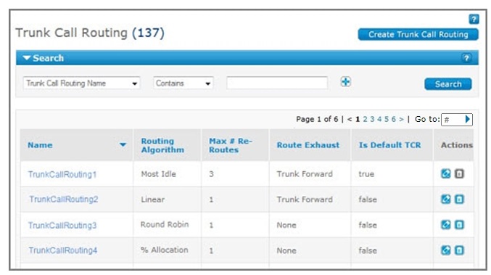Go to page 2
The image size is (491, 275).
(x=365, y=119)
